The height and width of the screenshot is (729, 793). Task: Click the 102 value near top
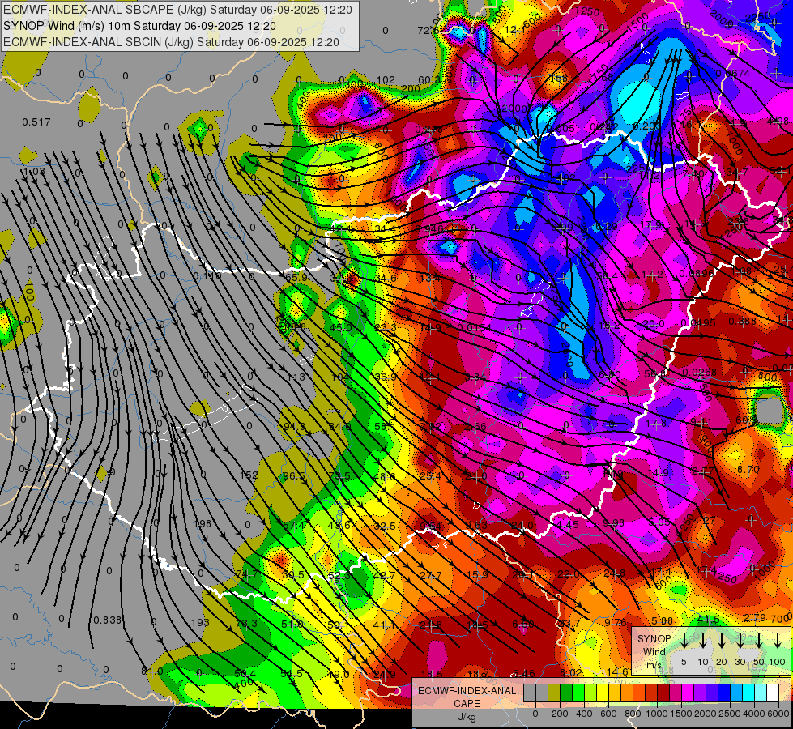pyautogui.click(x=386, y=80)
